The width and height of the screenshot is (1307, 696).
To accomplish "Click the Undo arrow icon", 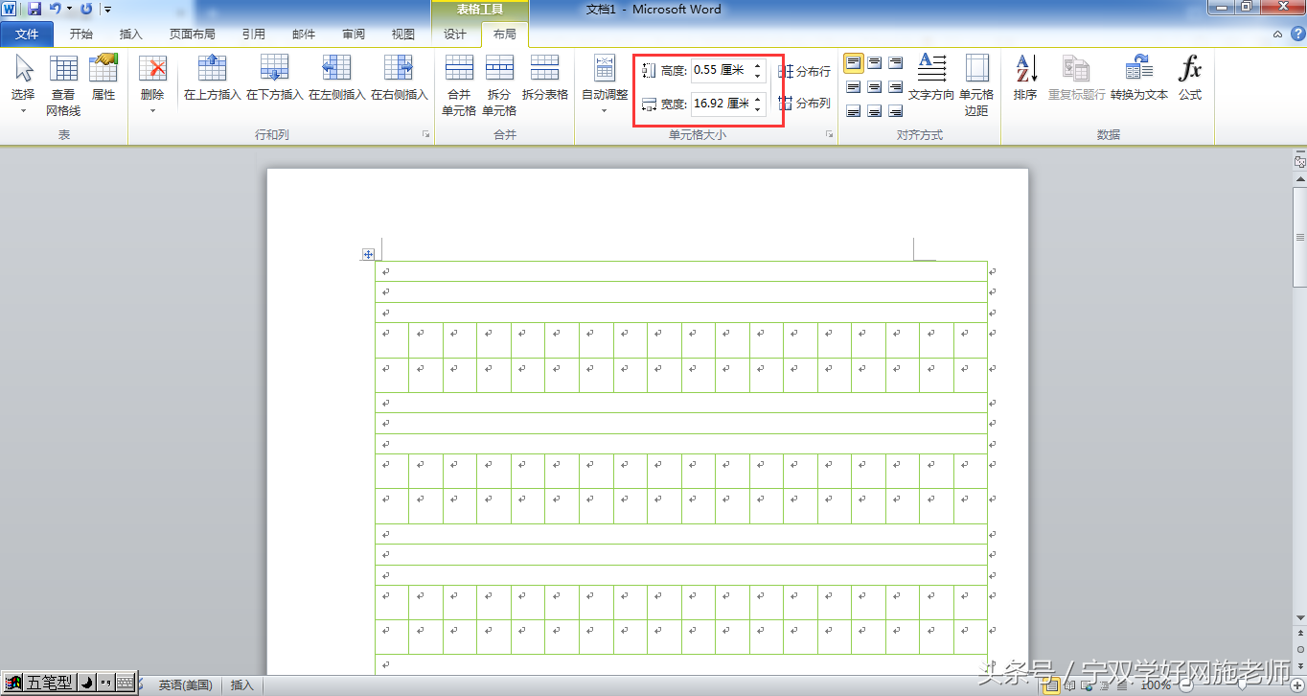I will point(56,9).
